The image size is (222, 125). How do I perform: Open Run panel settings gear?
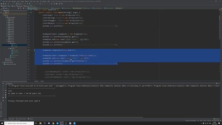pyautogui.click(x=217, y=83)
